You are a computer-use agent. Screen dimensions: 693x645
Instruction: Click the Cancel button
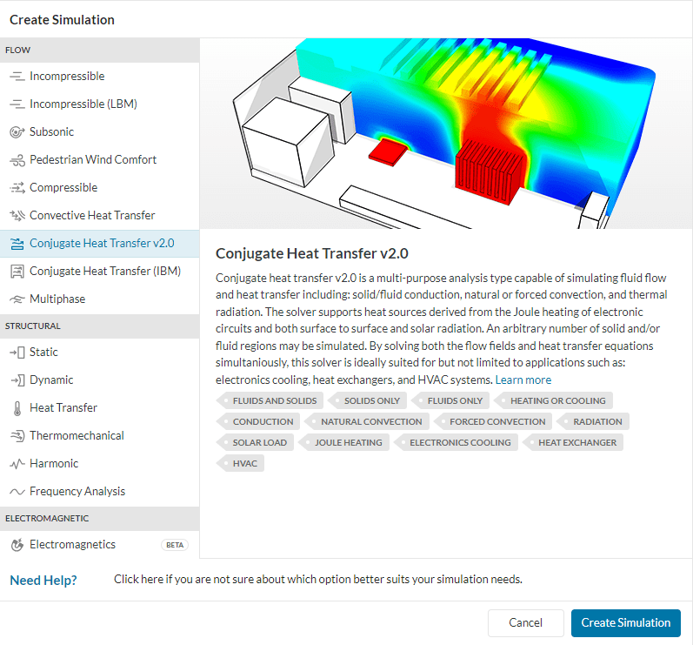coord(525,622)
